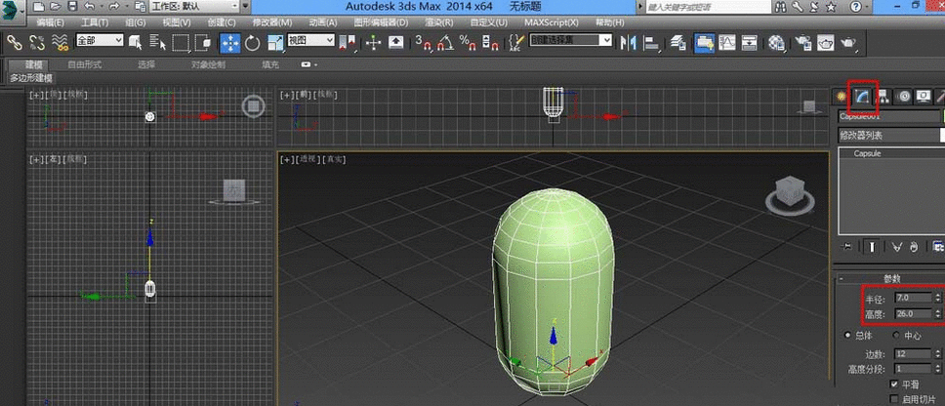The width and height of the screenshot is (945, 406).
Task: Activate the Select and Rotate tool
Action: tap(253, 43)
